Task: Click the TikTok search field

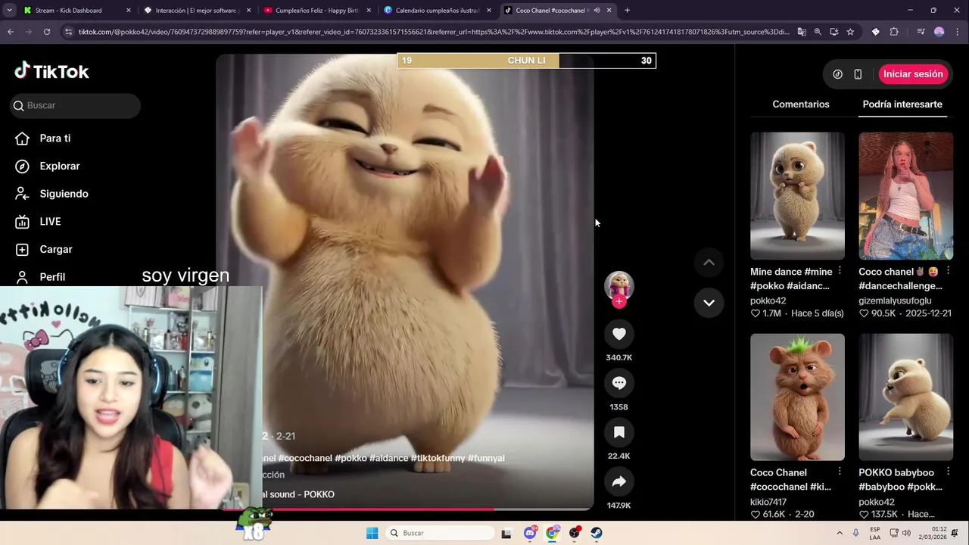Action: (x=76, y=105)
